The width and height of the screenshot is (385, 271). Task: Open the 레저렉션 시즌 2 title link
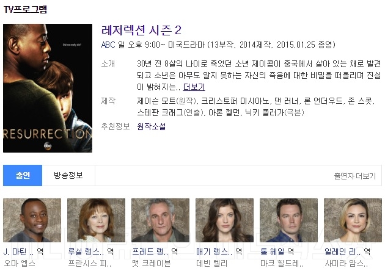[141, 31]
